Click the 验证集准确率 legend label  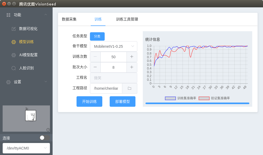(x=220, y=98)
